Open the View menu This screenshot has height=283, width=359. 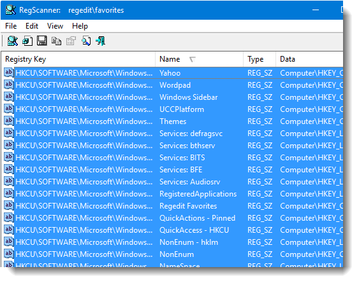point(55,26)
